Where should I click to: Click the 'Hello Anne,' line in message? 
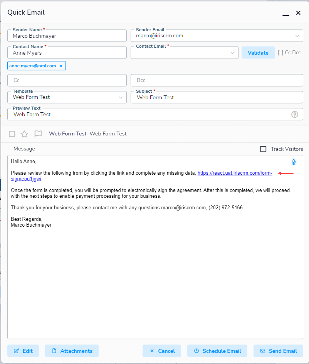24,161
